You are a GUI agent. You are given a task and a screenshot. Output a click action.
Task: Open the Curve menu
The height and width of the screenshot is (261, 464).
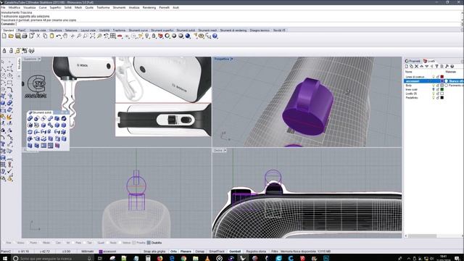tap(43, 7)
